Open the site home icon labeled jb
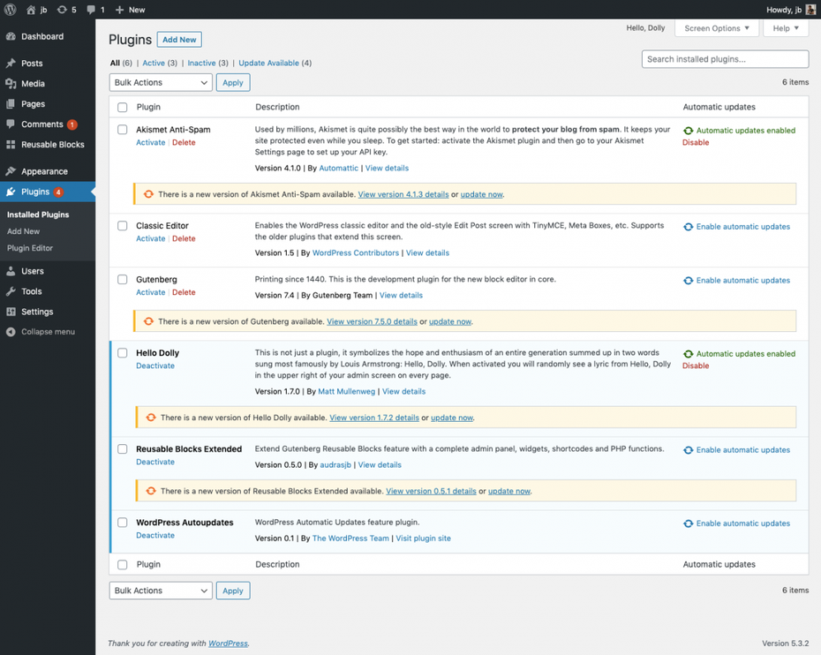Viewport: 821px width, 655px height. tap(31, 10)
